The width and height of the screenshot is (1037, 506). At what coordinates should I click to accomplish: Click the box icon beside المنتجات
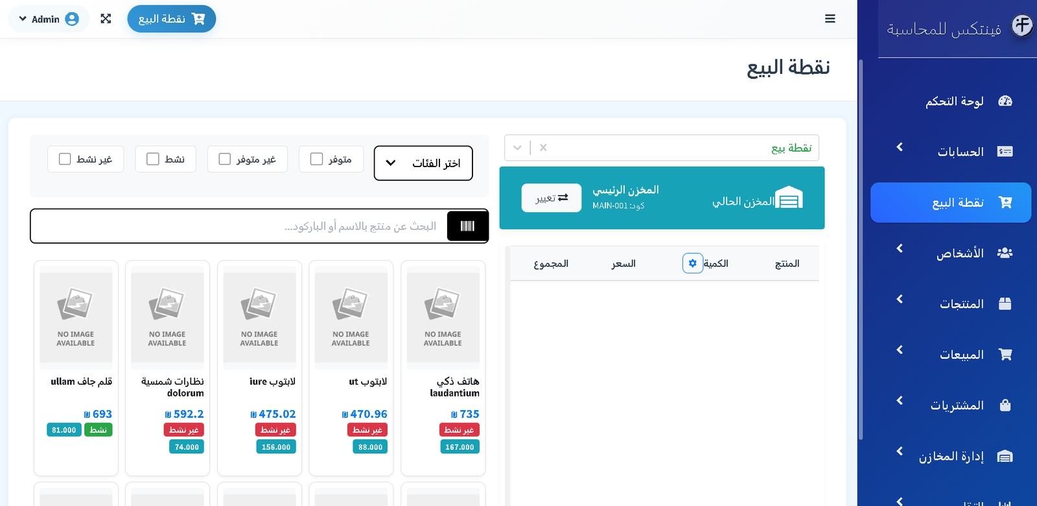1005,304
